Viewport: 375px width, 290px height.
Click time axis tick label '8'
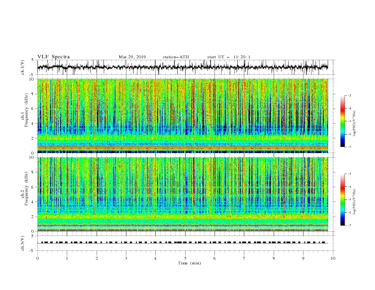pyautogui.click(x=274, y=258)
